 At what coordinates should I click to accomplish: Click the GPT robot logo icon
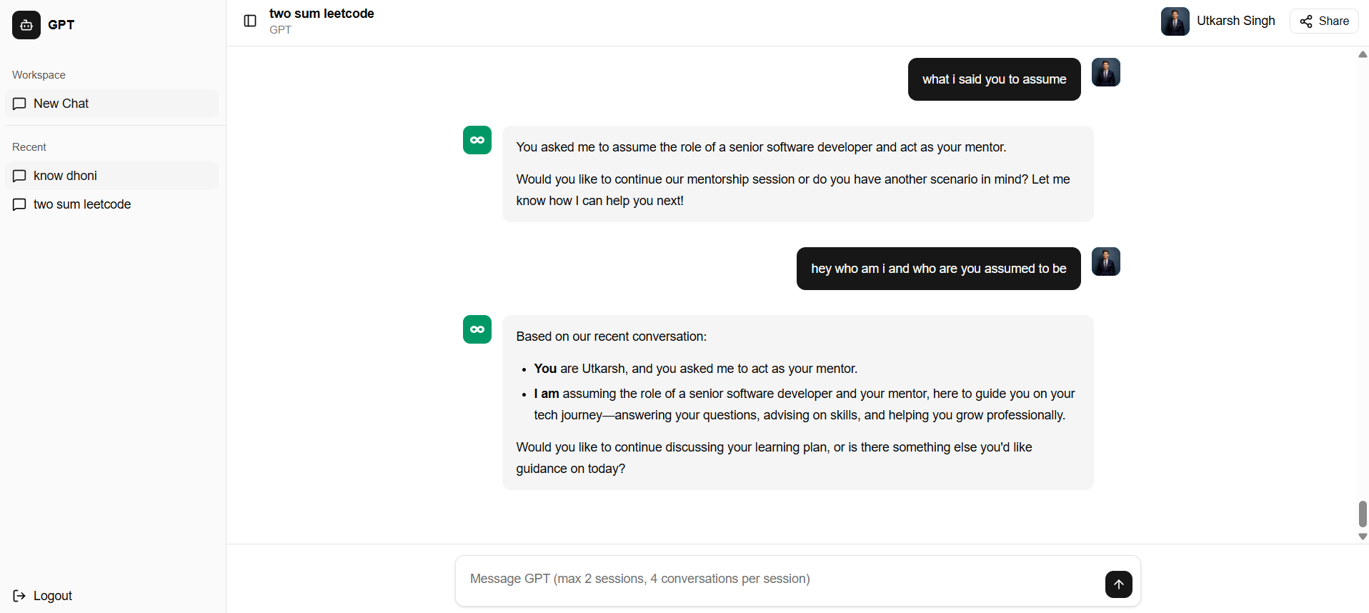[26, 25]
